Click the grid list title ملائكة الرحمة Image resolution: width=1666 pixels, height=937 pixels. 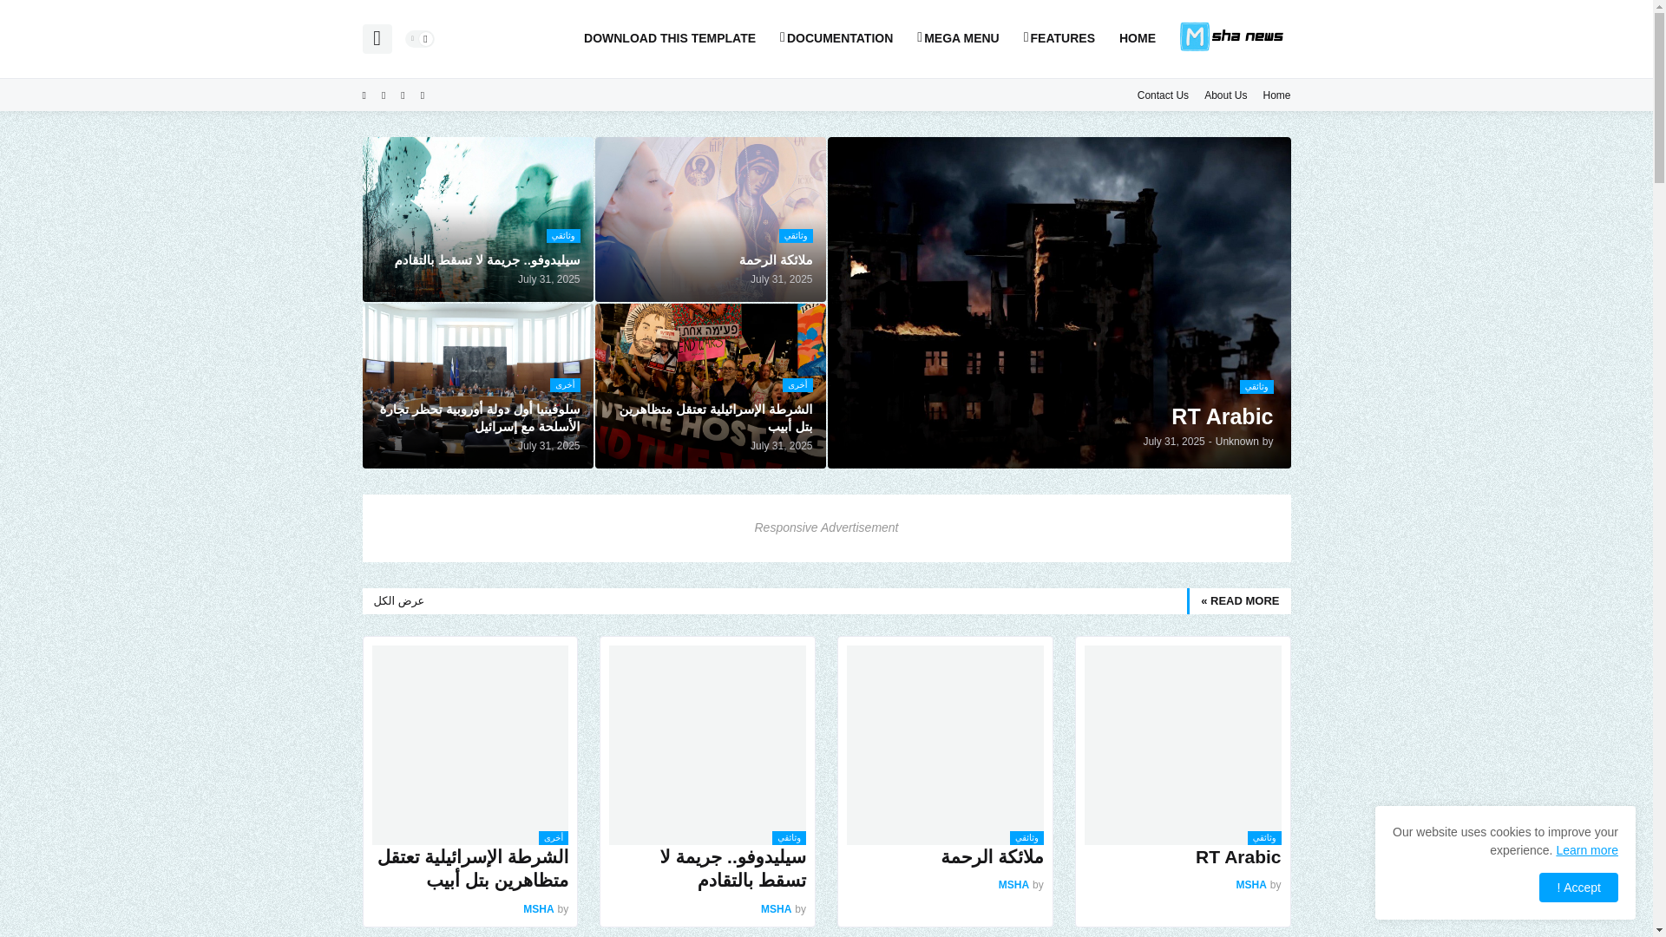992,857
